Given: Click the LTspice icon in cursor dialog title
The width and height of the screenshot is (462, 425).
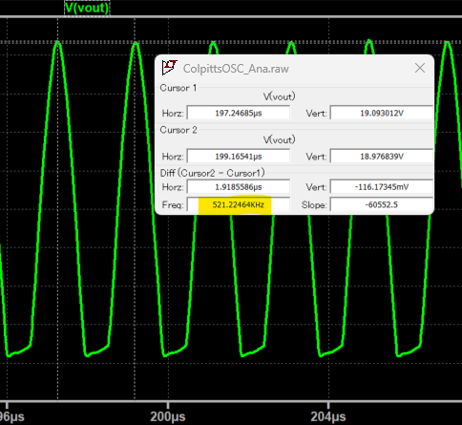Looking at the screenshot, I should click(x=169, y=68).
